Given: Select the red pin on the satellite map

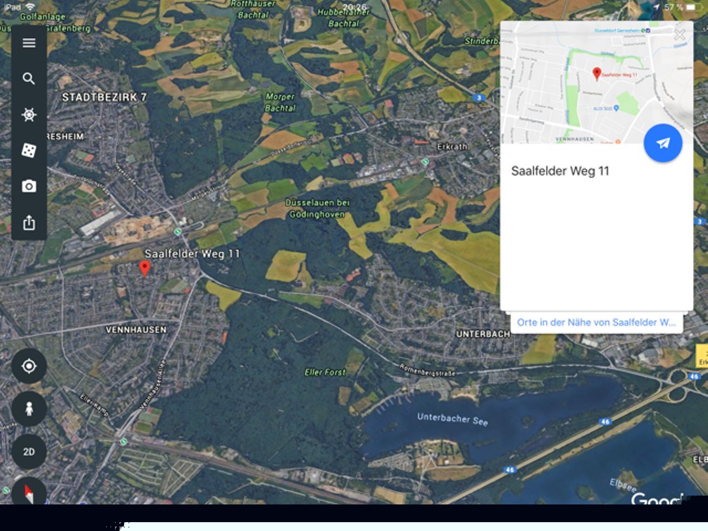Looking at the screenshot, I should pyautogui.click(x=144, y=268).
